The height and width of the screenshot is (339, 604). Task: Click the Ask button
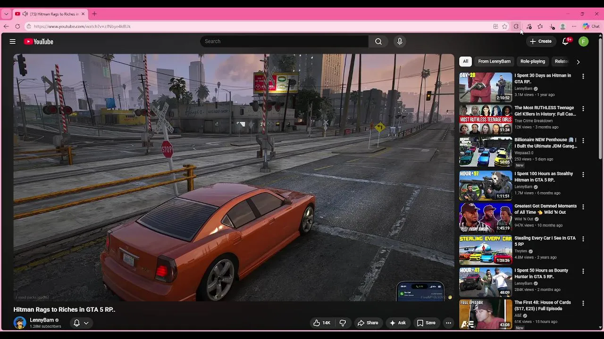tap(397, 323)
